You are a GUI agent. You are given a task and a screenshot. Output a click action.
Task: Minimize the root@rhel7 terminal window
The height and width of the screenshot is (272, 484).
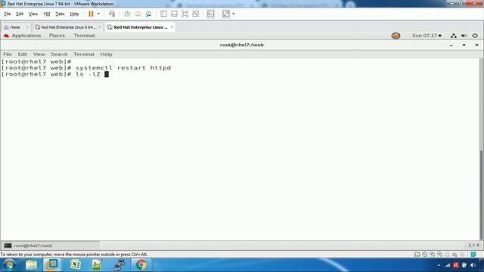(451, 45)
